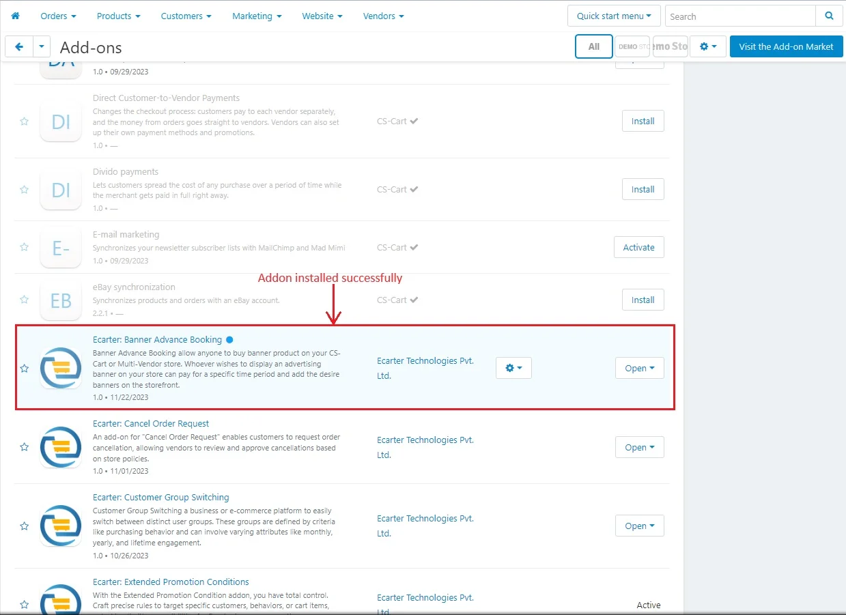The height and width of the screenshot is (615, 846).
Task: Expand the Open dropdown for Banner Advance Booking
Action: point(640,368)
